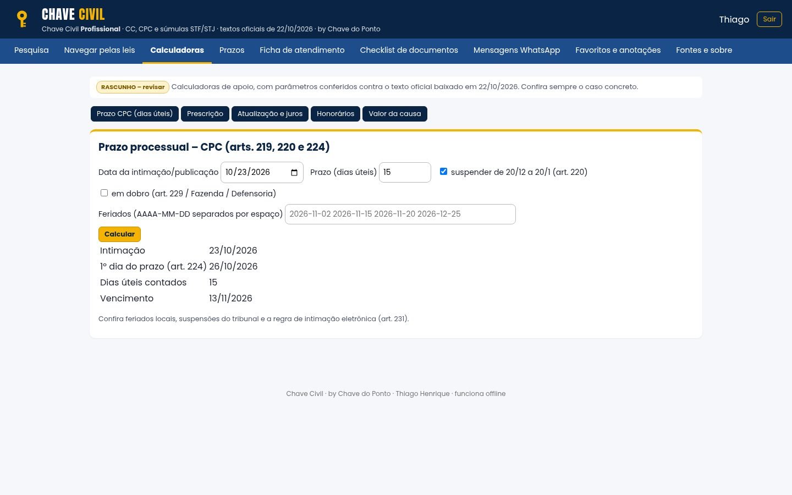Open Checklist de documentos tab
This screenshot has width=792, height=495.
(409, 50)
